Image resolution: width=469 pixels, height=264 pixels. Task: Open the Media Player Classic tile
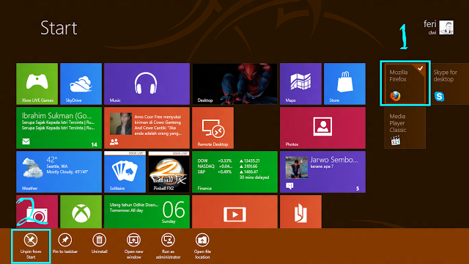tap(405, 128)
